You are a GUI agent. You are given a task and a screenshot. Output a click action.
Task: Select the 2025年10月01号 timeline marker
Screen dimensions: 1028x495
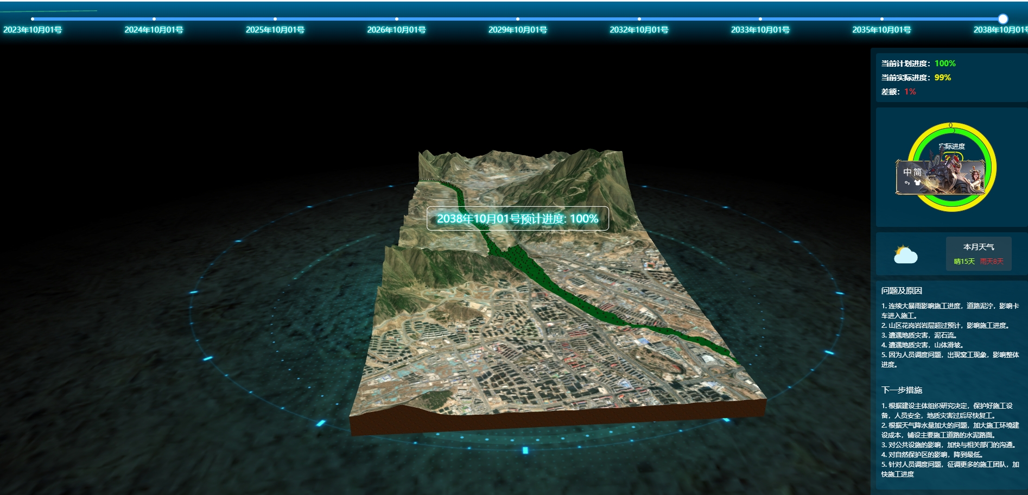[275, 19]
